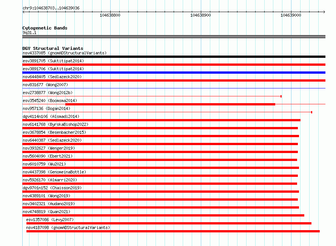Select nsv4748819 (Quan2021) label
This screenshot has width=336, height=246.
(46, 212)
